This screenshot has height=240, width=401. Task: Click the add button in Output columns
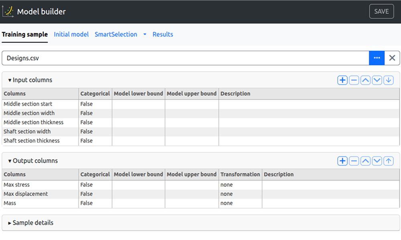[x=342, y=161]
